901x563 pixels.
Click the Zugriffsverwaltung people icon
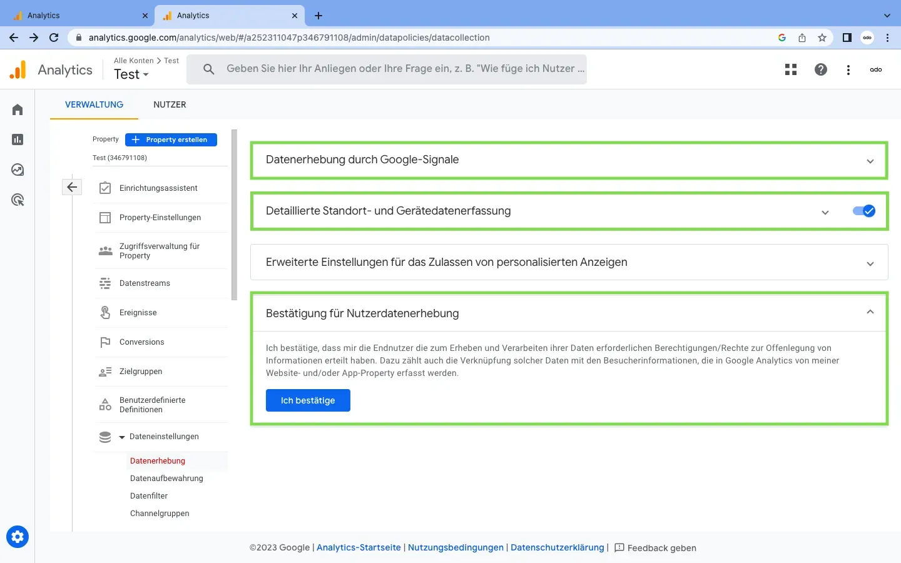pos(105,251)
